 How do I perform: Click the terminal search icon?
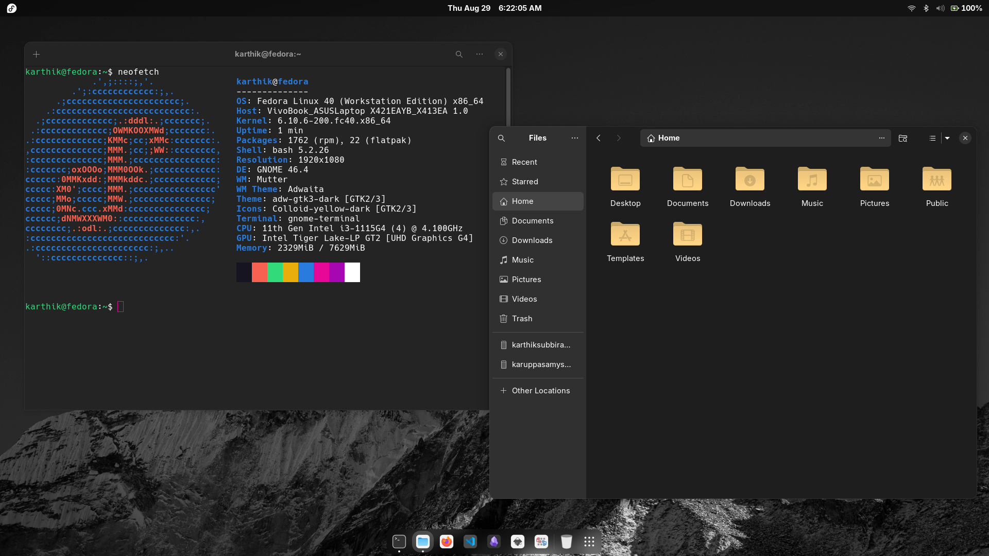pos(459,54)
